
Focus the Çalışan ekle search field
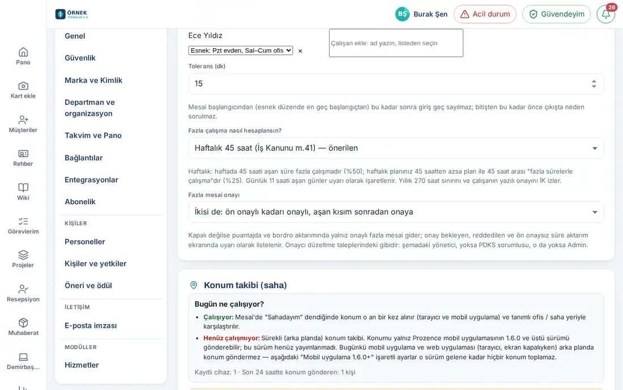(x=396, y=43)
